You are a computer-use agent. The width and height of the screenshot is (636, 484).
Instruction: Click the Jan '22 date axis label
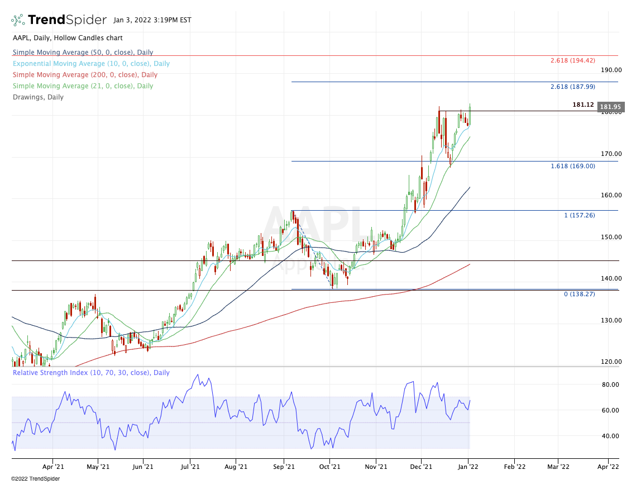pyautogui.click(x=468, y=467)
